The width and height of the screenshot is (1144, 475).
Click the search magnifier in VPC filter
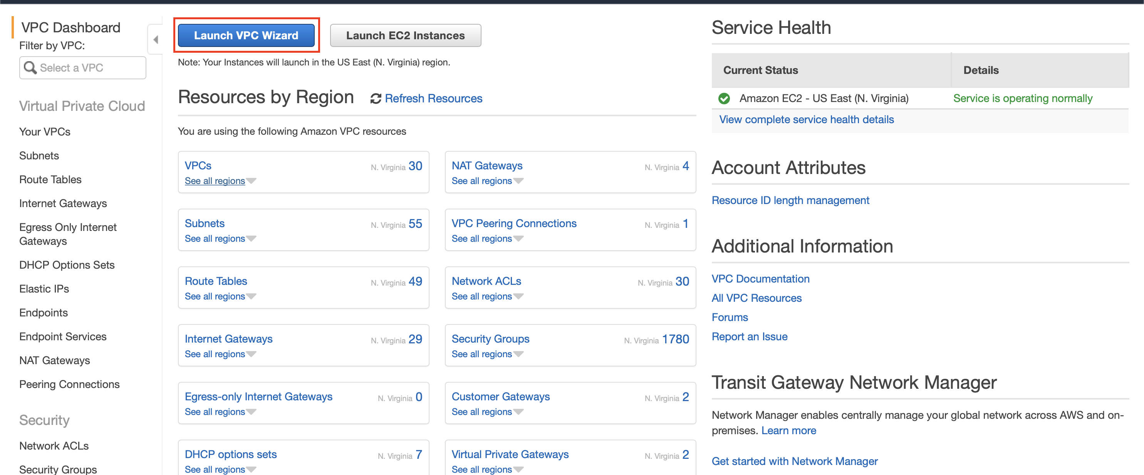[x=30, y=67]
